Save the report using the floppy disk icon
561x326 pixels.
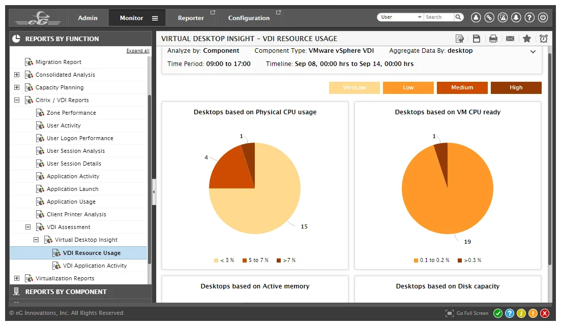tap(476, 39)
